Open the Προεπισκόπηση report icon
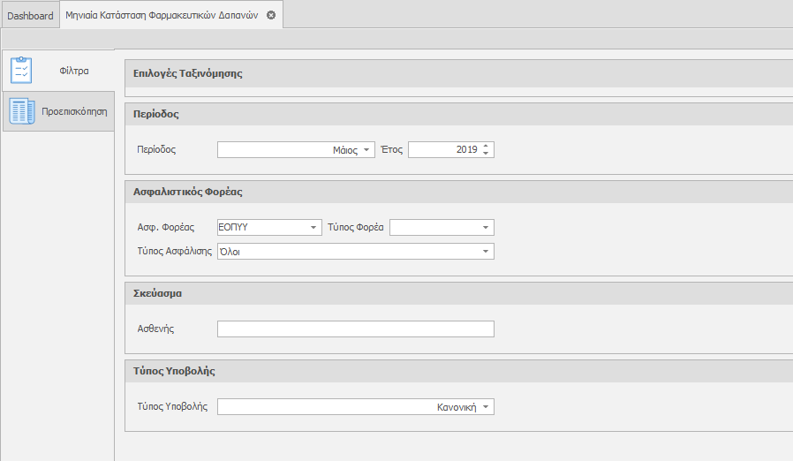 click(x=21, y=111)
